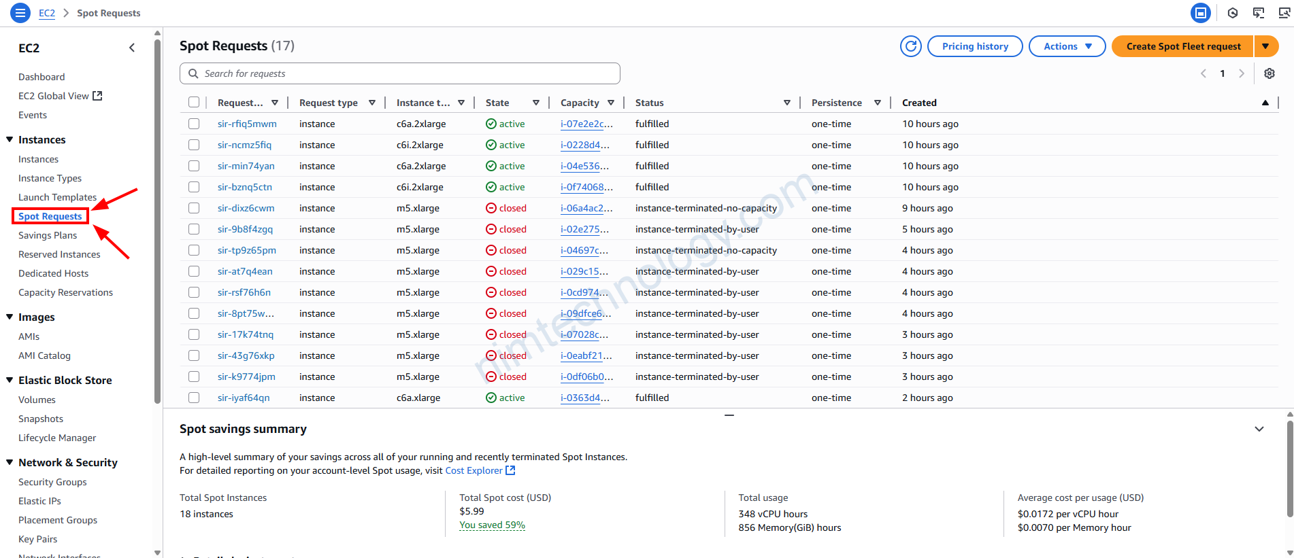The width and height of the screenshot is (1294, 558).
Task: Open the Actions dropdown
Action: click(1067, 46)
